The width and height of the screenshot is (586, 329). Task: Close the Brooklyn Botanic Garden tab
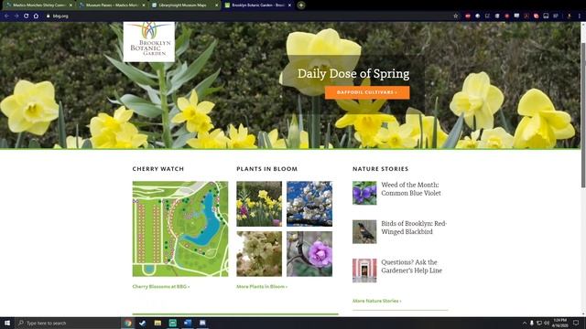[289, 5]
